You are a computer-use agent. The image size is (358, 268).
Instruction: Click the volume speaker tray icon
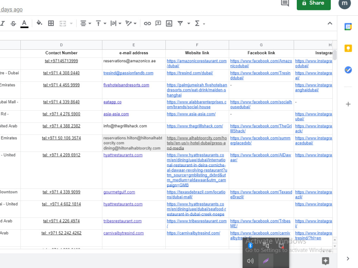(250, 261)
